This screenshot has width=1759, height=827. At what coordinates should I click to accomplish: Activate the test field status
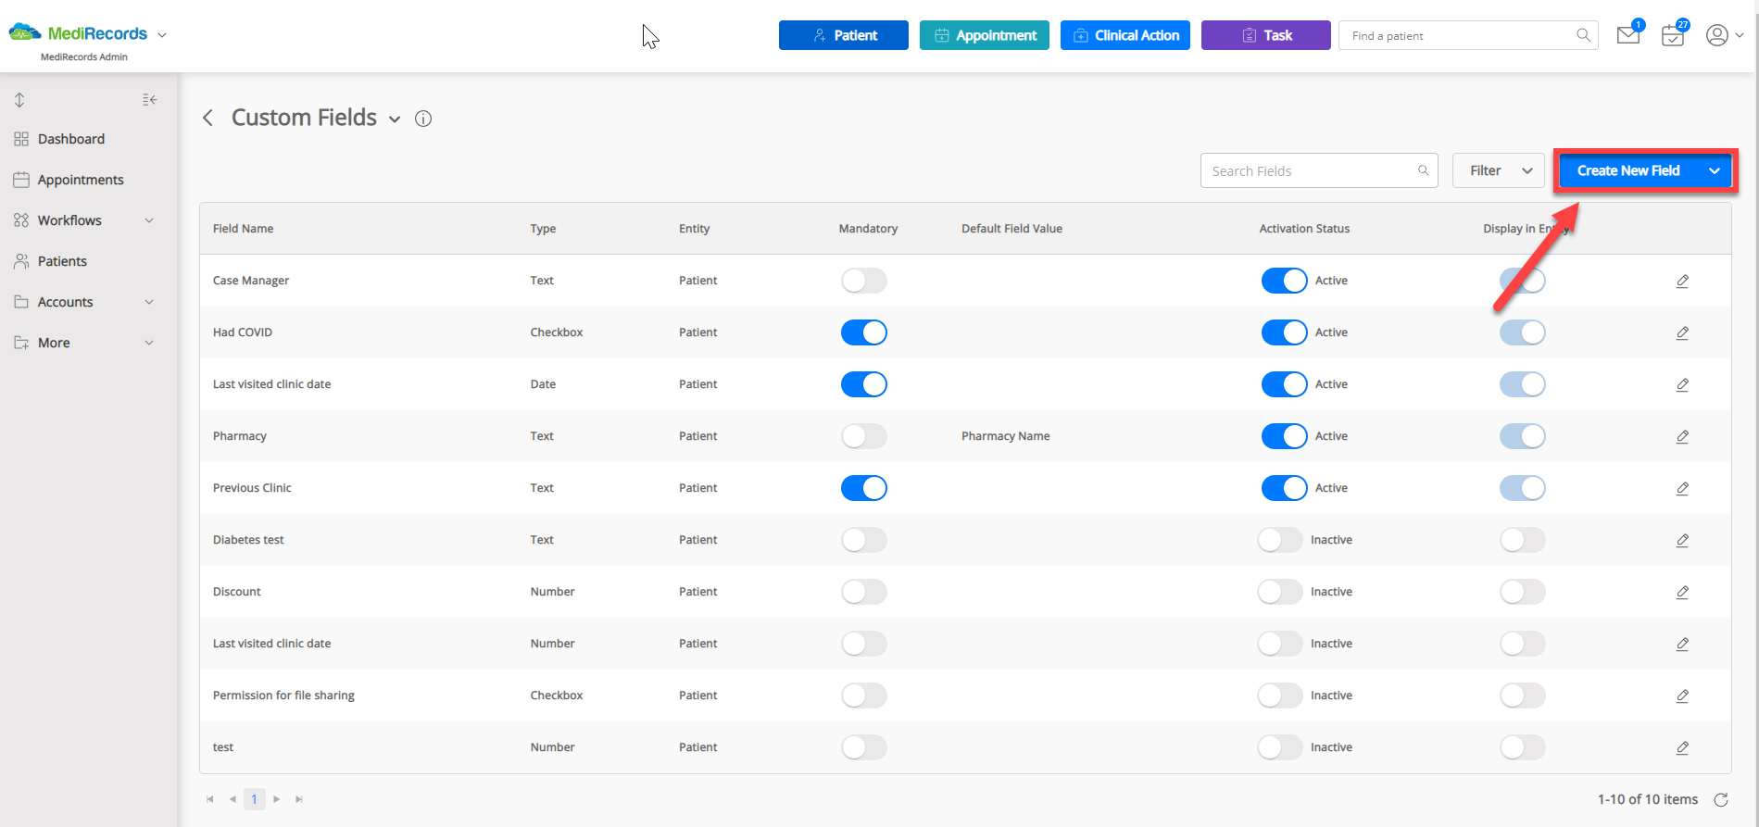(x=1280, y=747)
